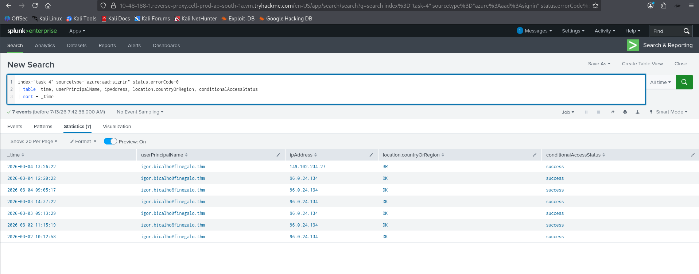The image size is (699, 274).
Task: Click the browser URL address bar
Action: coord(353,5)
